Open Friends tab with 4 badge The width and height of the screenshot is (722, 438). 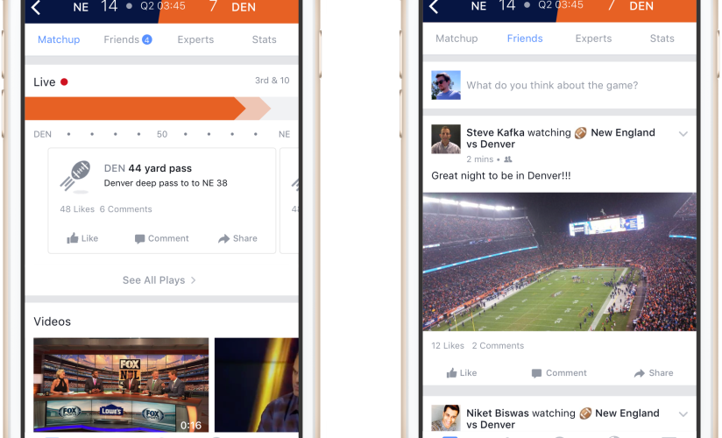(128, 39)
